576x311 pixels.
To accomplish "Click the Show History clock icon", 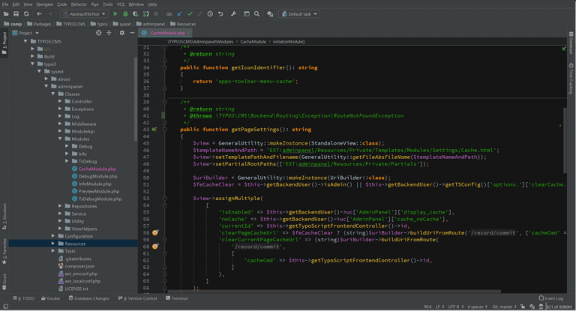I will click(x=210, y=13).
